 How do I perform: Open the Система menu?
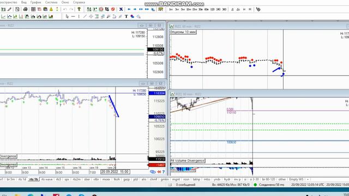(51, 2)
